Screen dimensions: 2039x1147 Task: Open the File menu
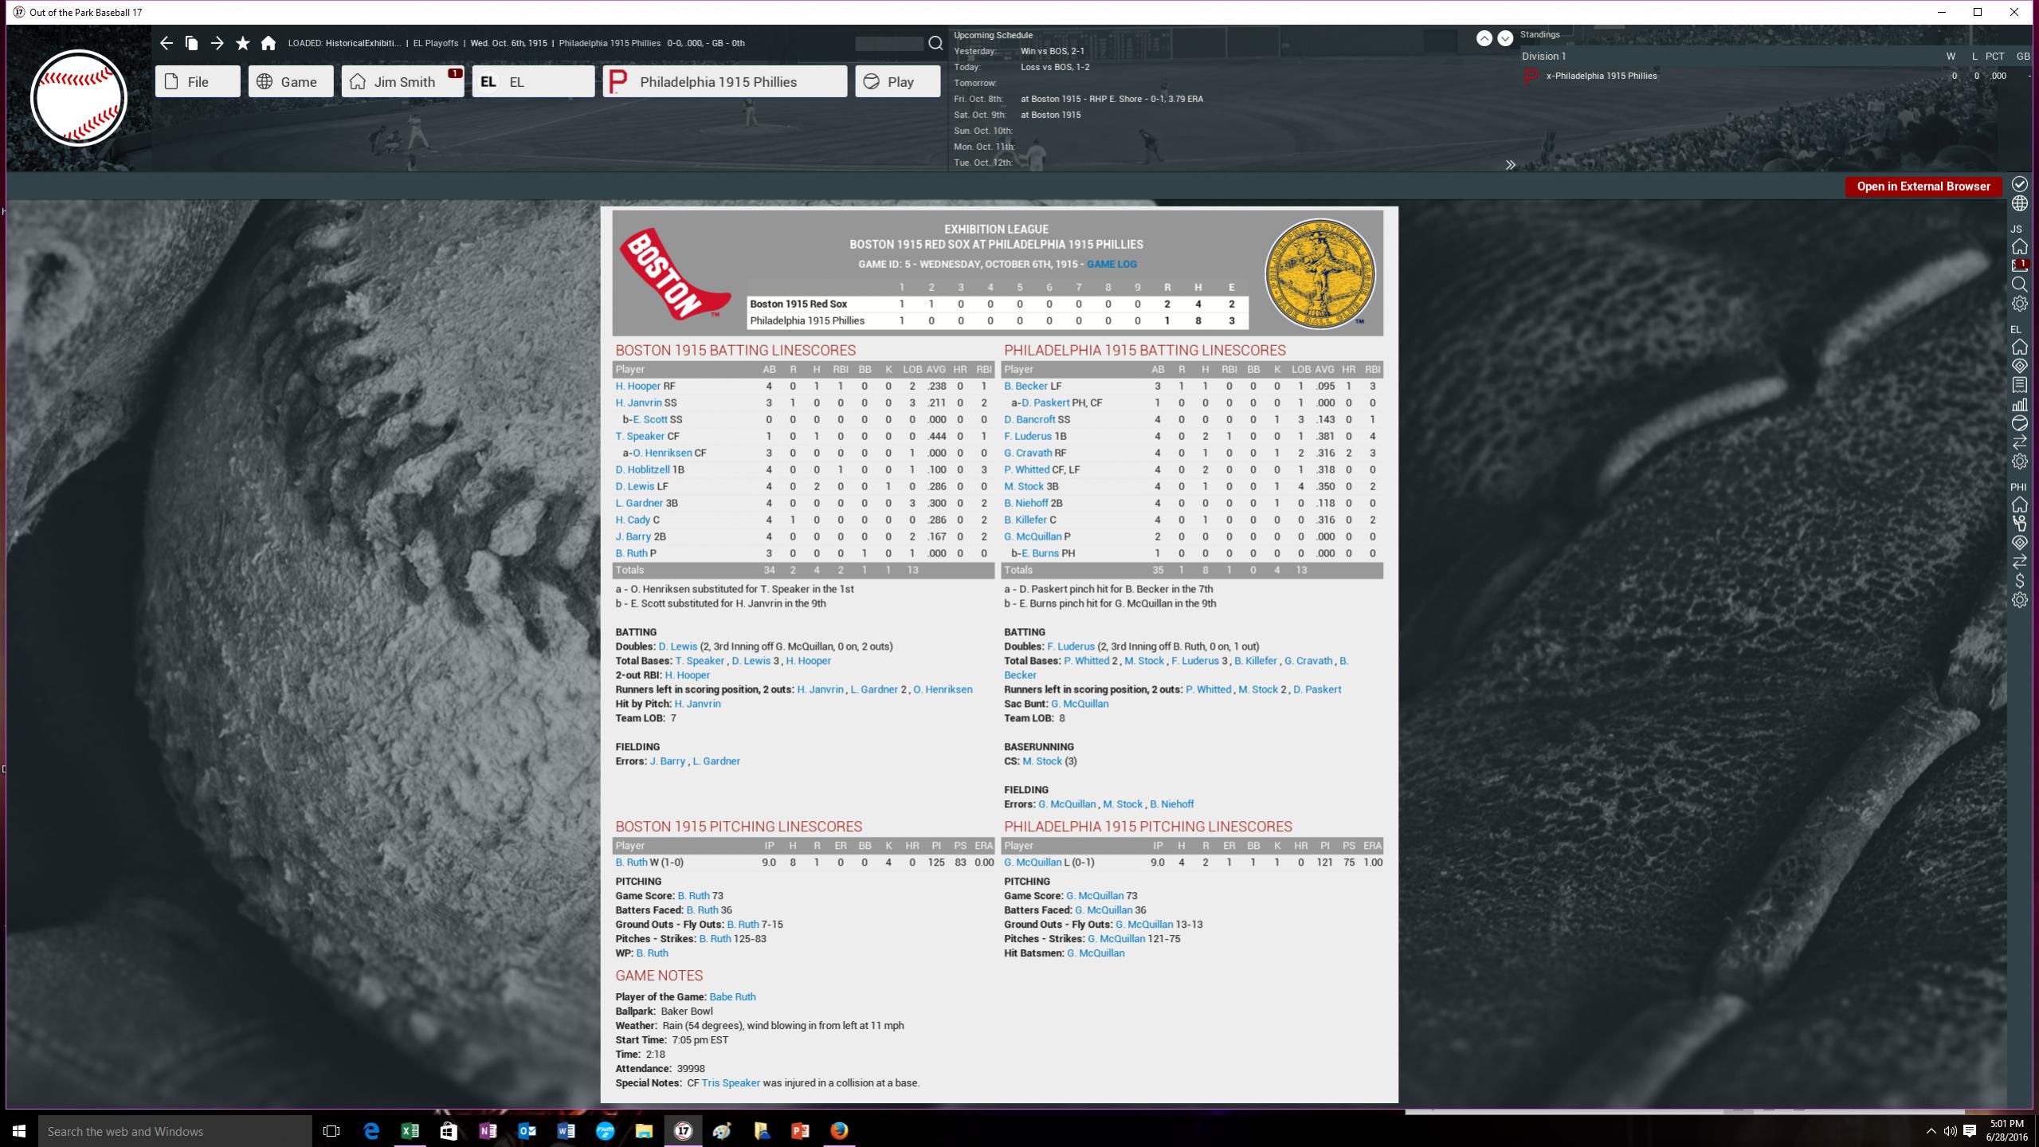[198, 81]
